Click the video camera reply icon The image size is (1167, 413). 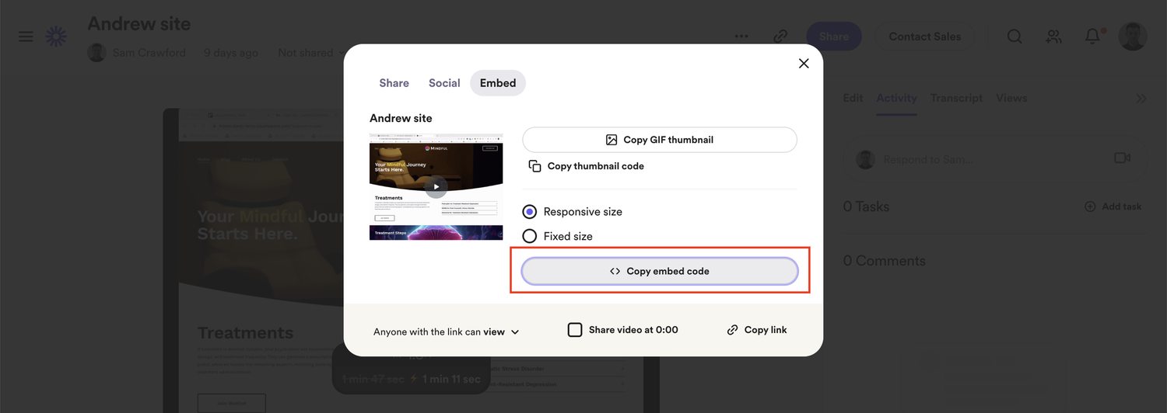coord(1122,158)
